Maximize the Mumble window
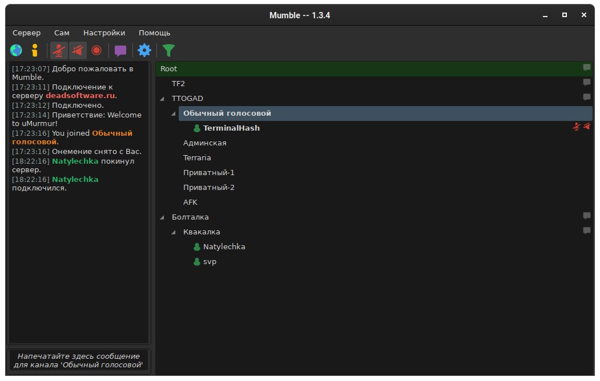This screenshot has height=381, width=600. click(x=565, y=15)
